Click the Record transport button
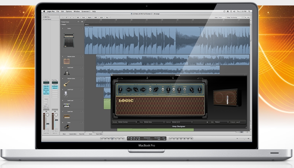 coord(123,138)
